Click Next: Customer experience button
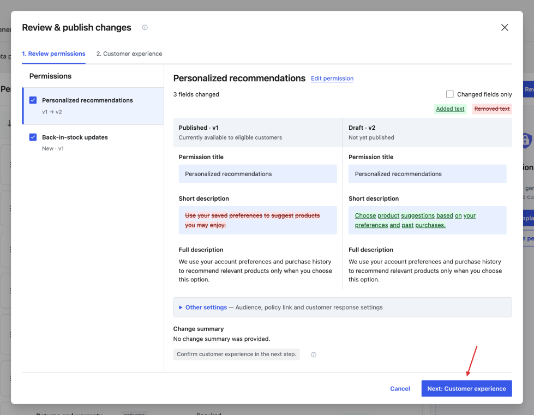Screen dimensions: 534x415 point(466,389)
